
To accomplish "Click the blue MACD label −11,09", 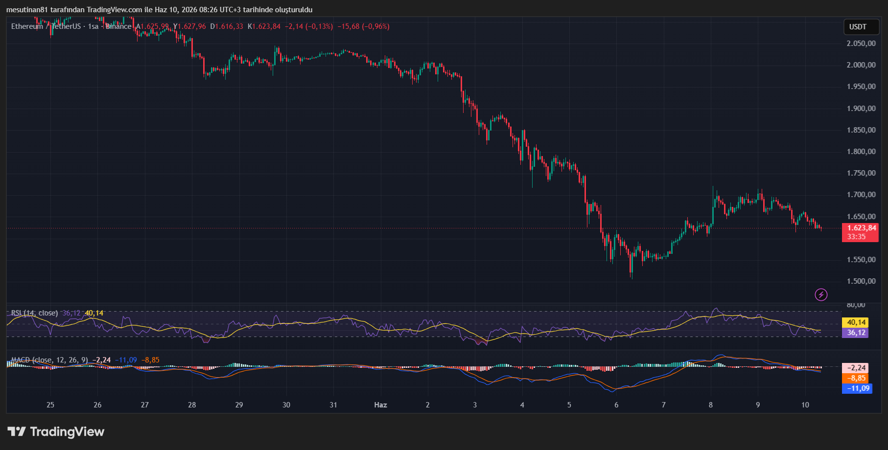I will [857, 388].
